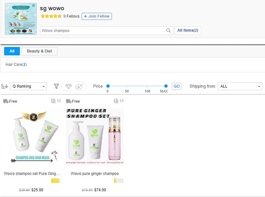Click image count icon on first product
265x197 pixels.
tap(53, 101)
